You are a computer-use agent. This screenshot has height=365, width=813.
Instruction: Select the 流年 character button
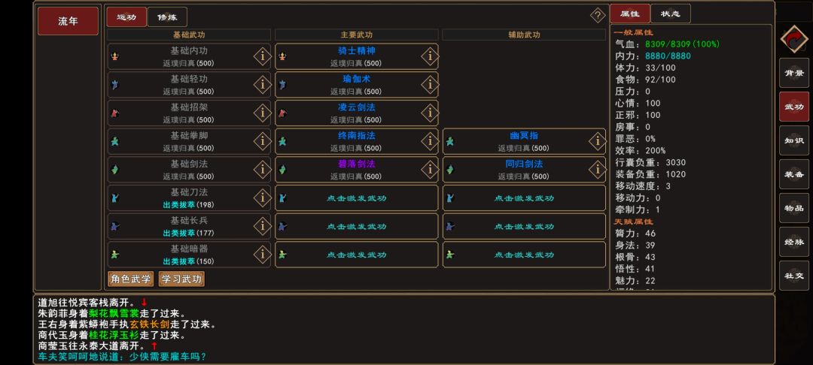point(68,21)
